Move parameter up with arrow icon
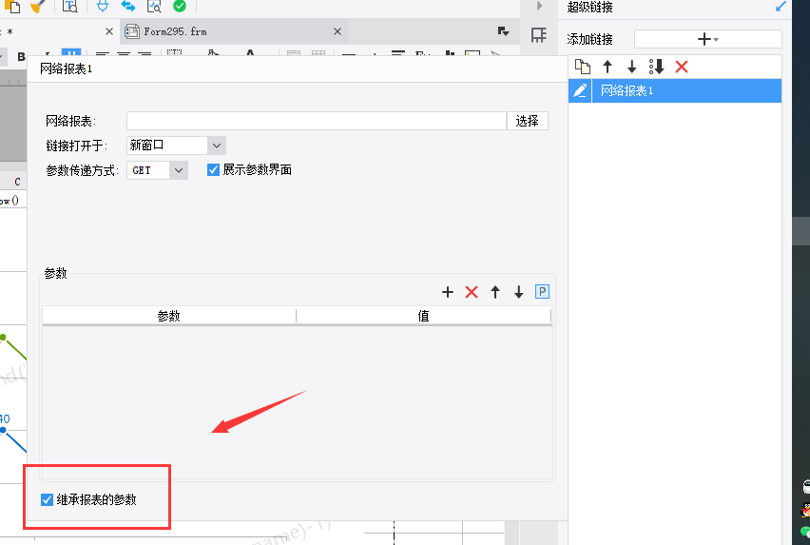 495,292
